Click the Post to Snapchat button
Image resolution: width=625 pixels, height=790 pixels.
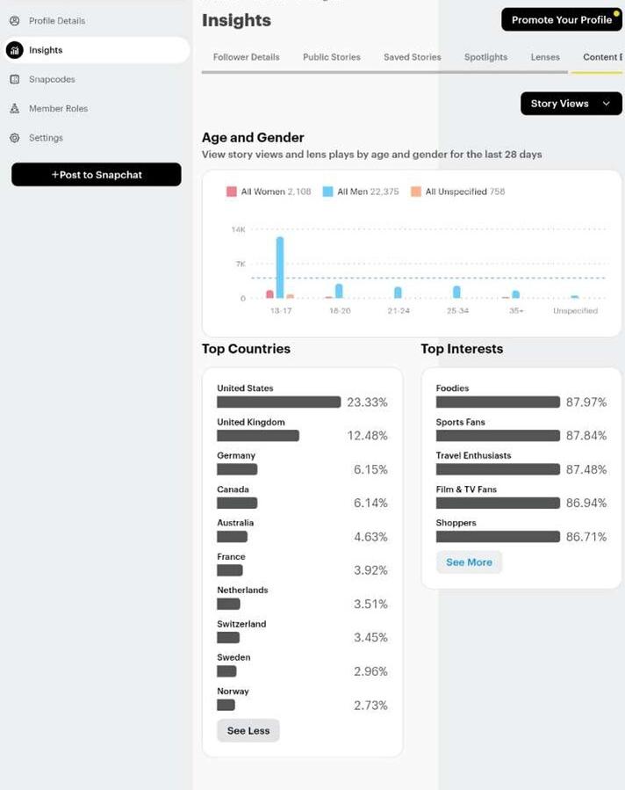click(96, 174)
